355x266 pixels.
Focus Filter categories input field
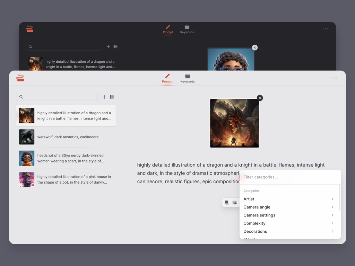pyautogui.click(x=290, y=177)
